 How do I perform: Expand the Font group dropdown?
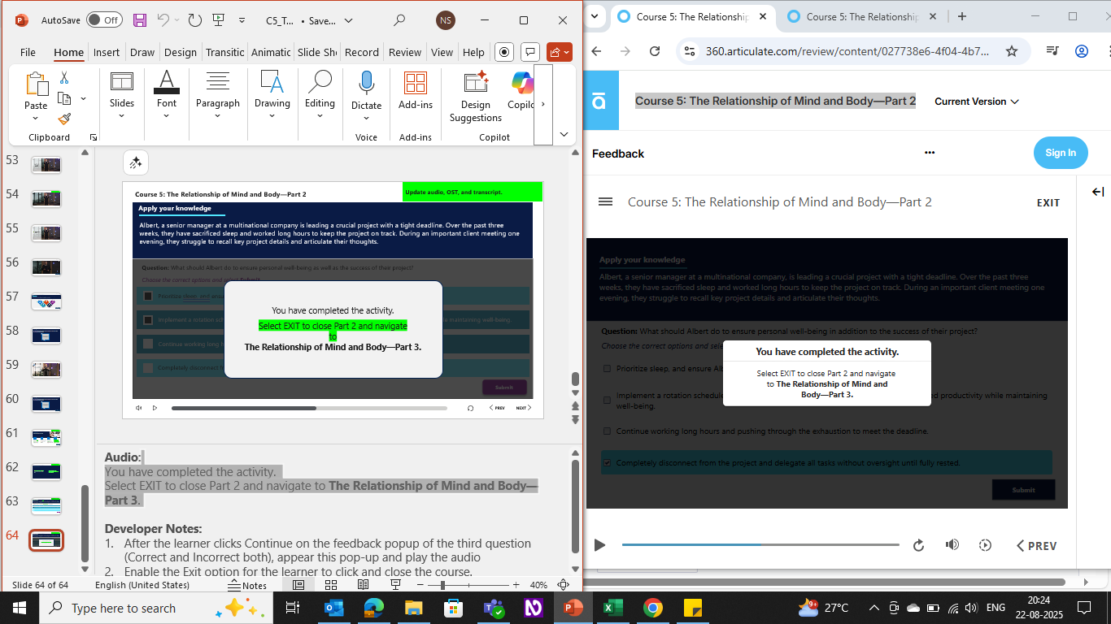(167, 117)
